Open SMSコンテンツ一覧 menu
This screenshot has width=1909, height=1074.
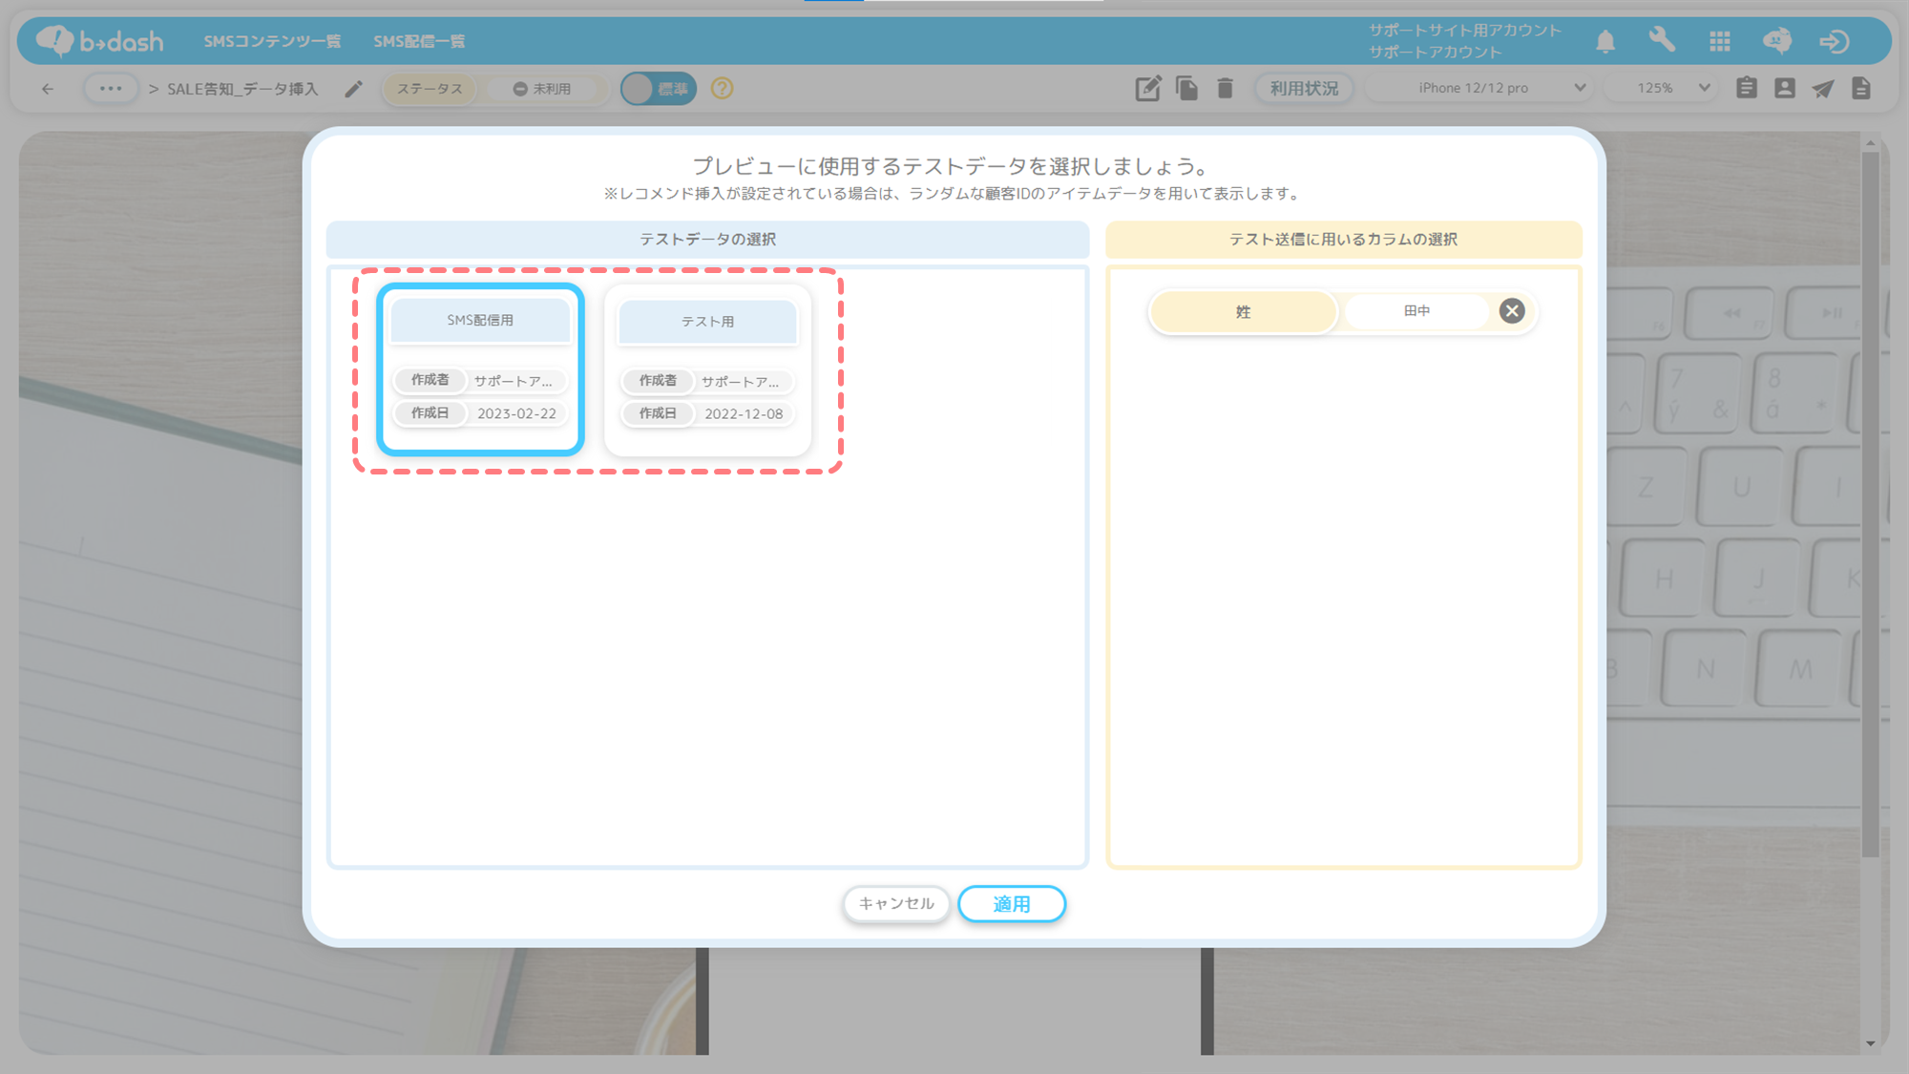tap(272, 41)
